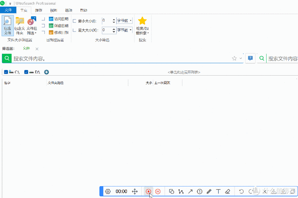
Task: Switch to the 操作 ribbon tab
Action: (38, 10)
